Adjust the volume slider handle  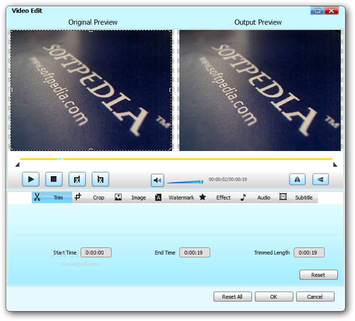coord(201,181)
